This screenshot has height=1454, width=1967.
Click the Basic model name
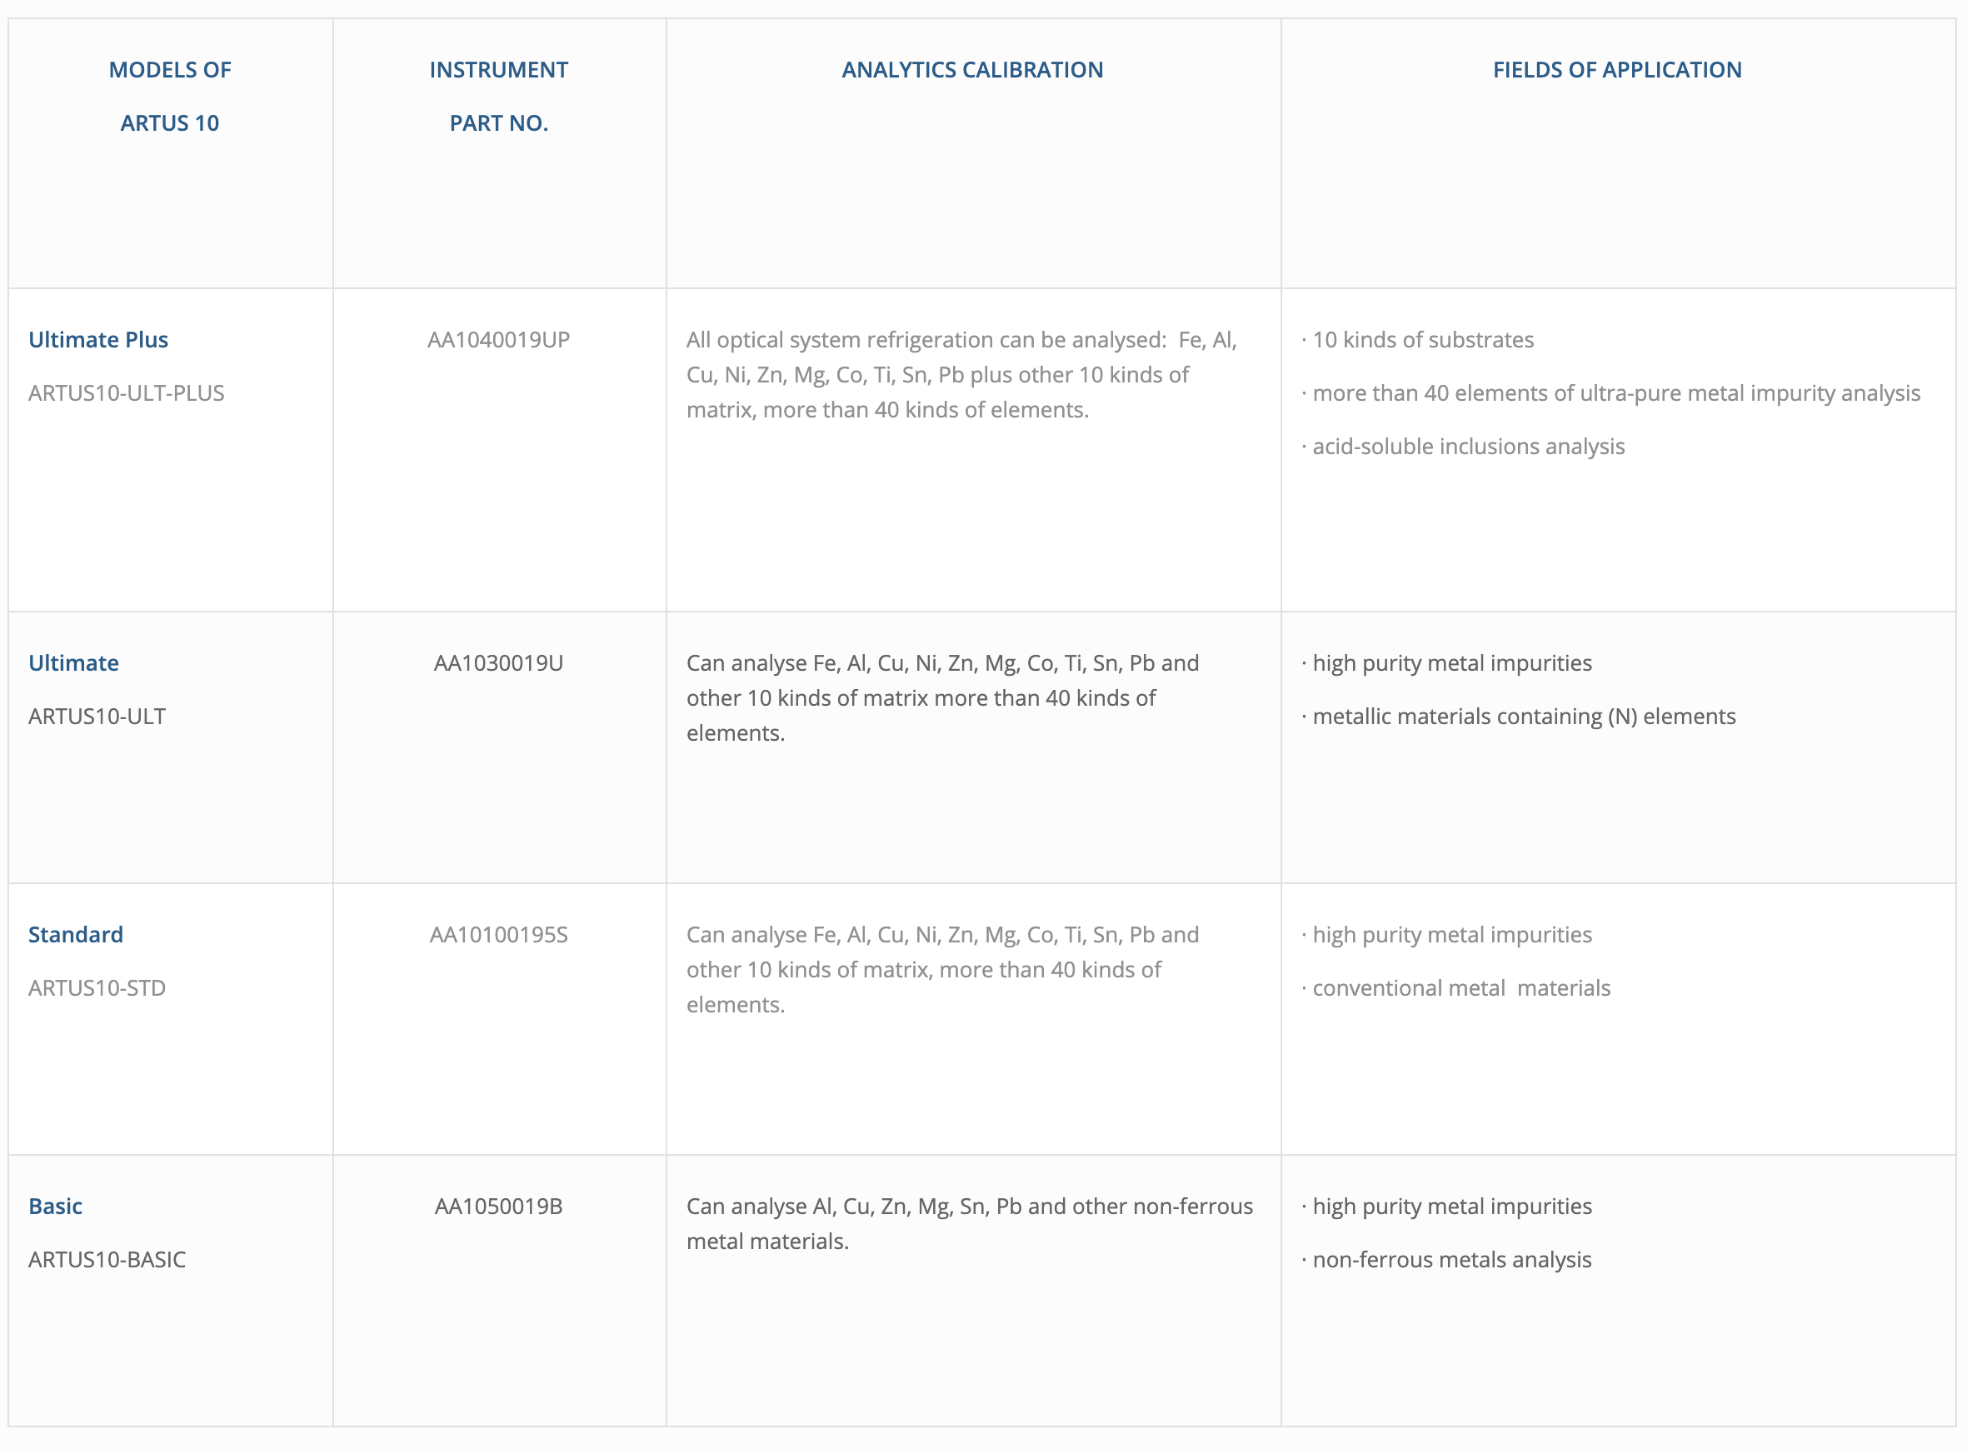click(56, 1206)
